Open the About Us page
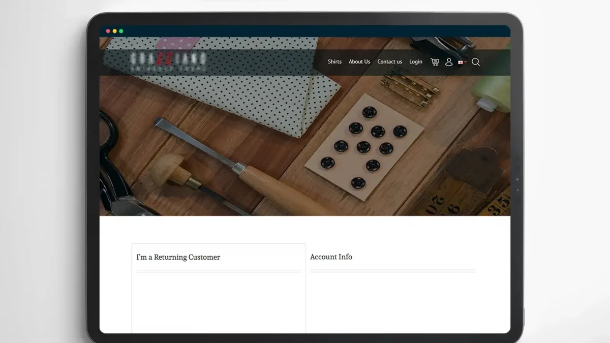This screenshot has width=610, height=343. click(x=359, y=61)
